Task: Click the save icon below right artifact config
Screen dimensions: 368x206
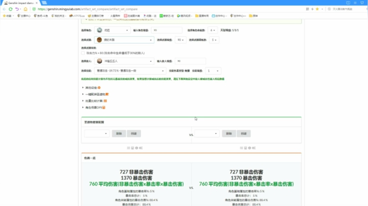Action: pos(245,148)
